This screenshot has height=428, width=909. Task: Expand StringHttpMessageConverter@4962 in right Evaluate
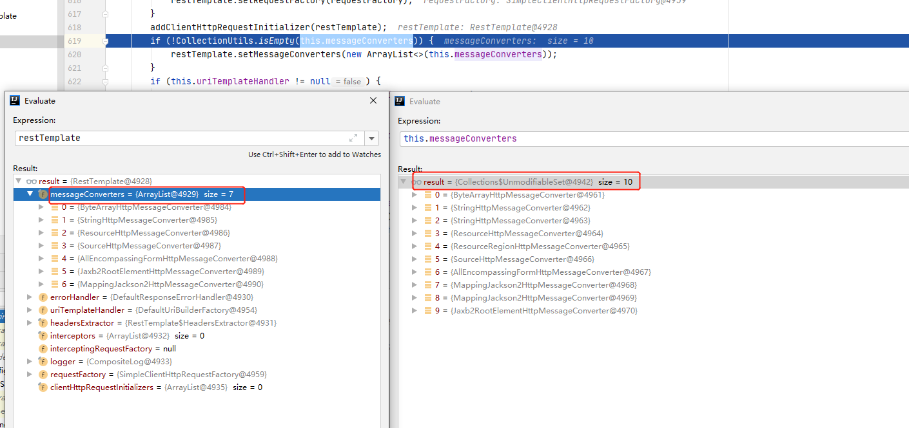(x=415, y=208)
